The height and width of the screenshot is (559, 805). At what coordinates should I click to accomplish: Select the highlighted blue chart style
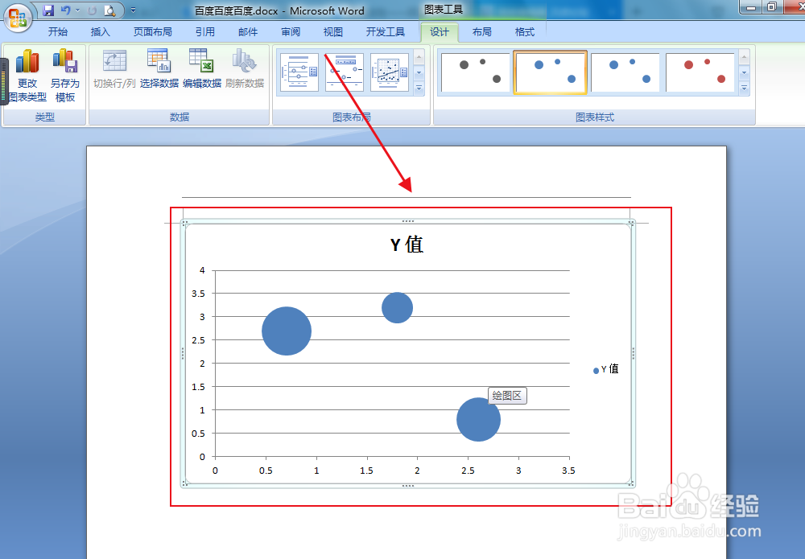coord(550,72)
